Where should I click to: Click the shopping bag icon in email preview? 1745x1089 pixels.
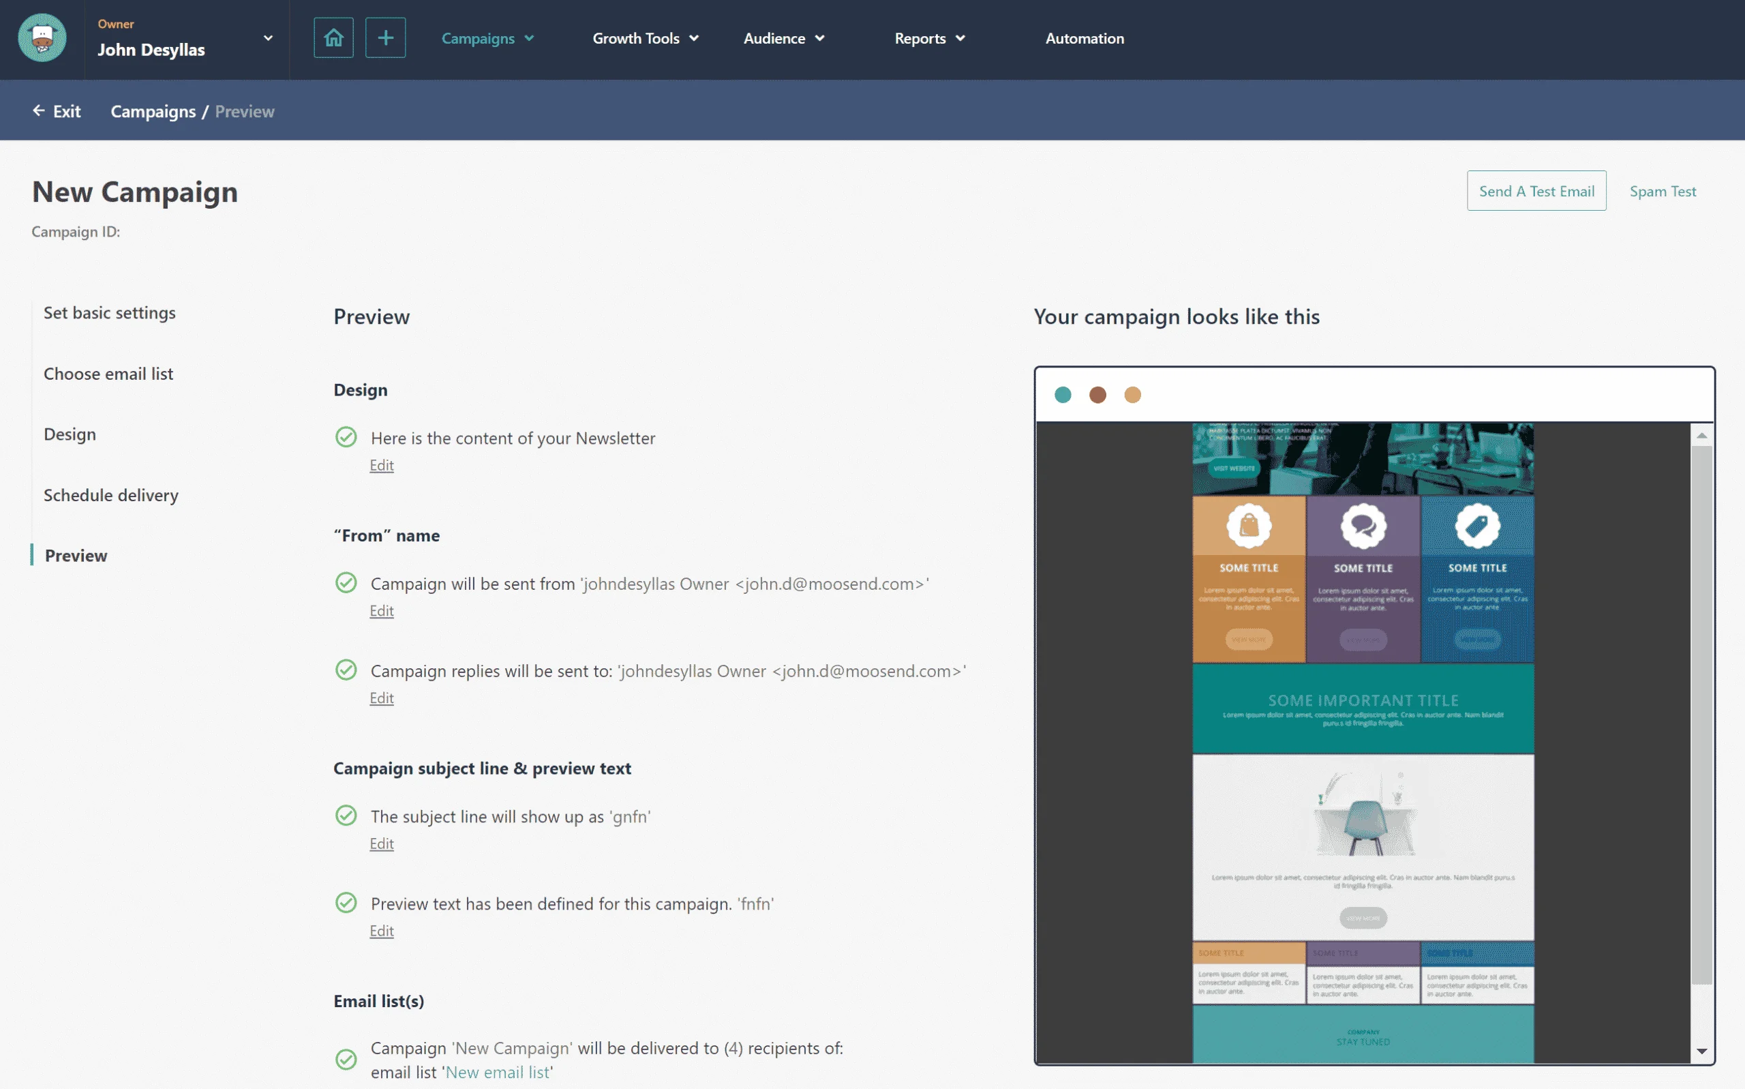[x=1249, y=526]
